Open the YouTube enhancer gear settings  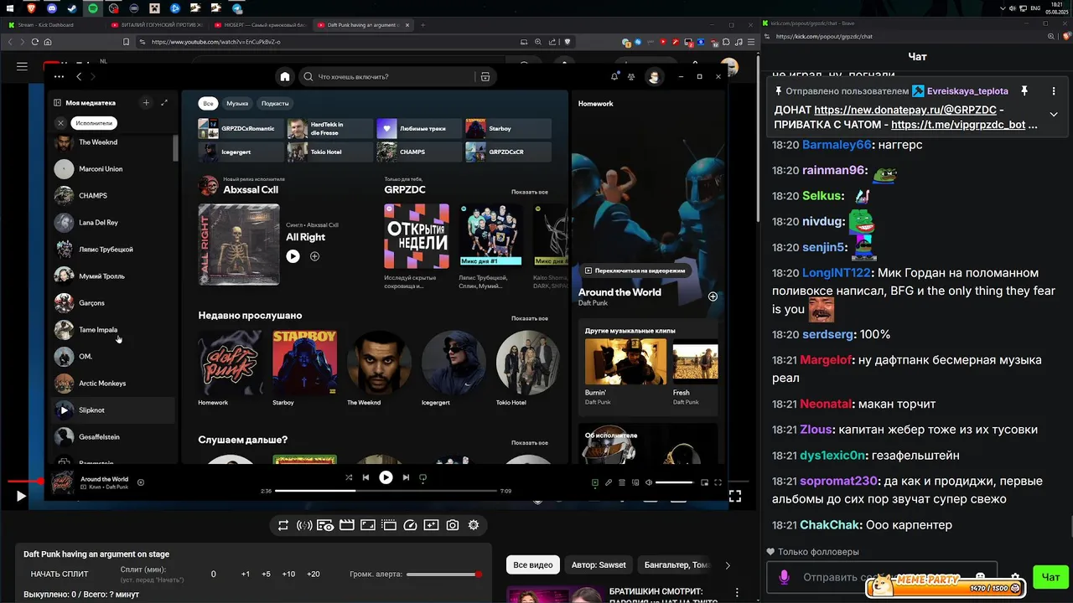pyautogui.click(x=474, y=525)
